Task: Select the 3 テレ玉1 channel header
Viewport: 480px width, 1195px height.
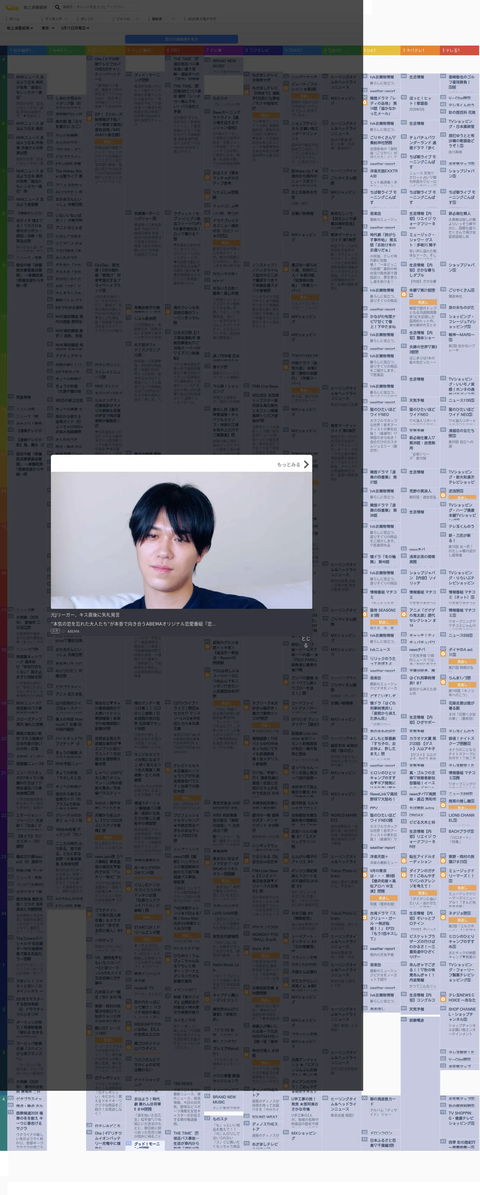Action: click(x=460, y=50)
